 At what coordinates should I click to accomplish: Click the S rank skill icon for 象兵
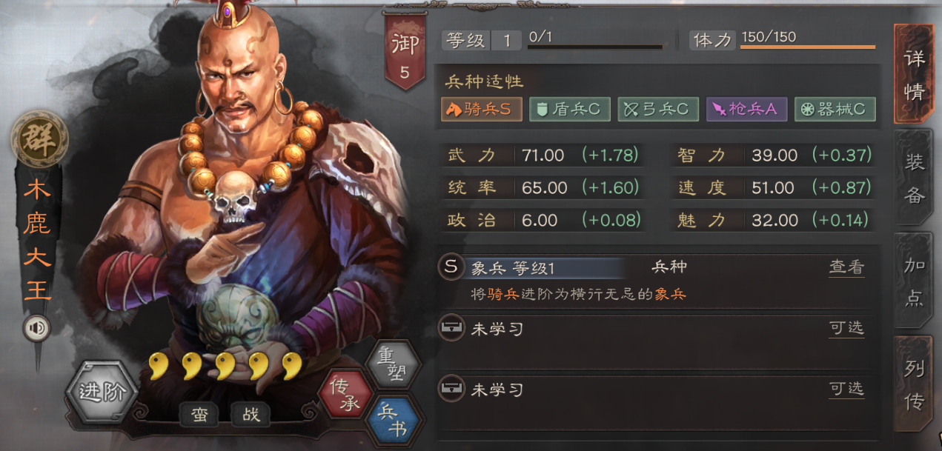pos(450,267)
